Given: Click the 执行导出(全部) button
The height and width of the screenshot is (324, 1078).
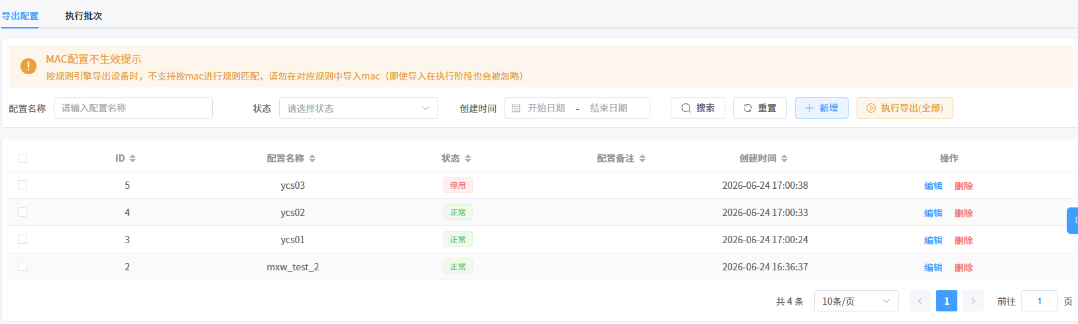Looking at the screenshot, I should 905,108.
